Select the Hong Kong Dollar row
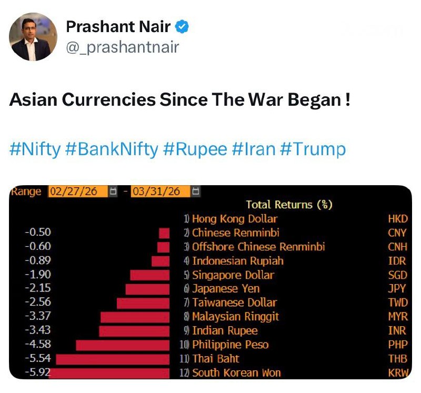This screenshot has width=421, height=393. pyautogui.click(x=234, y=219)
